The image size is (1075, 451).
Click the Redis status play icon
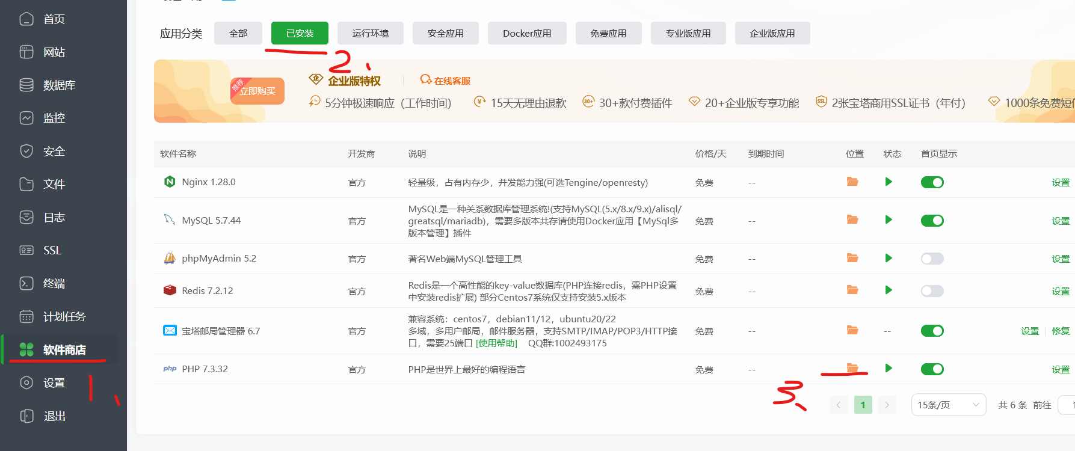888,290
